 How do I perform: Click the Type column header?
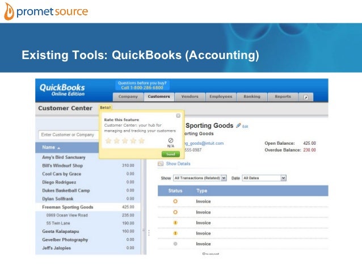[x=202, y=191]
